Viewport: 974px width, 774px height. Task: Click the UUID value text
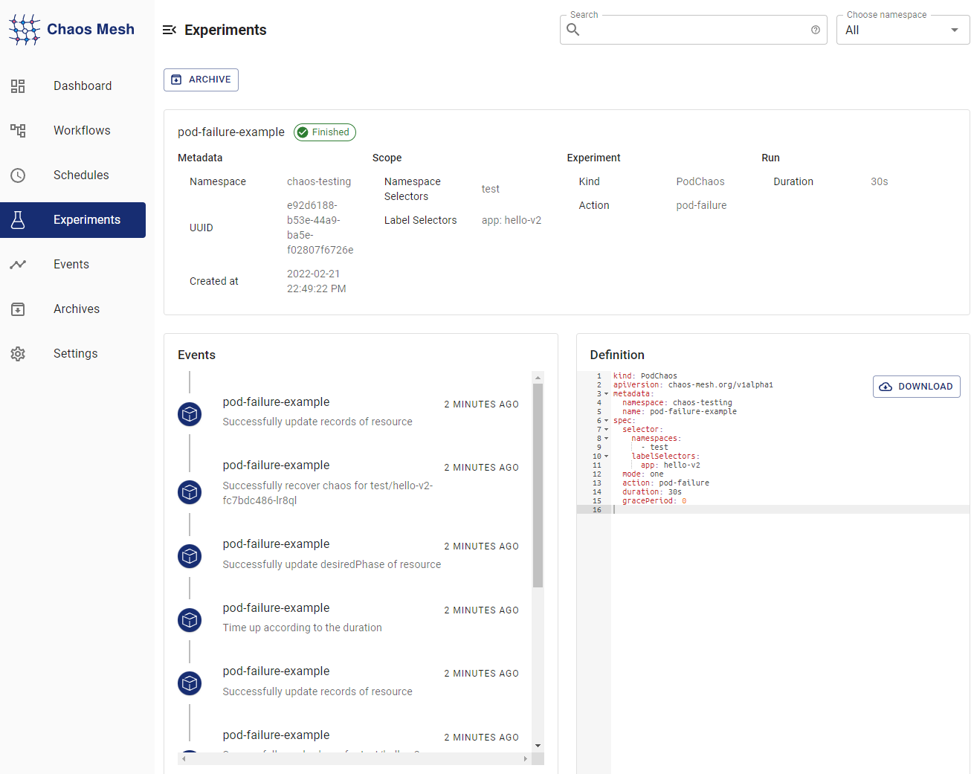(320, 228)
